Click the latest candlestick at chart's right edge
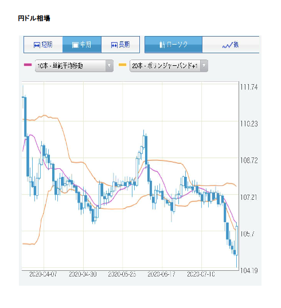 coord(236,240)
